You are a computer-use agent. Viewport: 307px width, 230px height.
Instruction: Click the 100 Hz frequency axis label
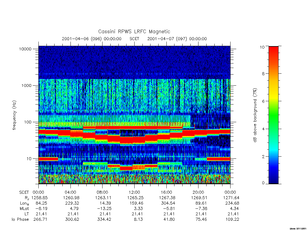[x=28, y=122]
